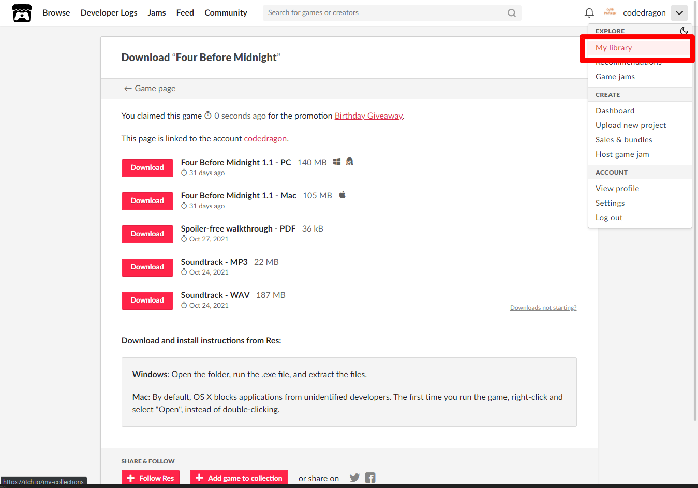This screenshot has width=698, height=488.
Task: Open Community in top navigation
Action: pyautogui.click(x=226, y=13)
